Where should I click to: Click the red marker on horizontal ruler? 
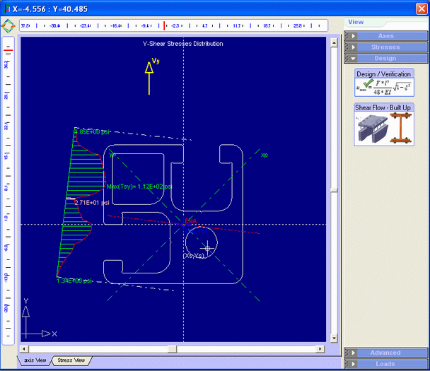(x=164, y=25)
